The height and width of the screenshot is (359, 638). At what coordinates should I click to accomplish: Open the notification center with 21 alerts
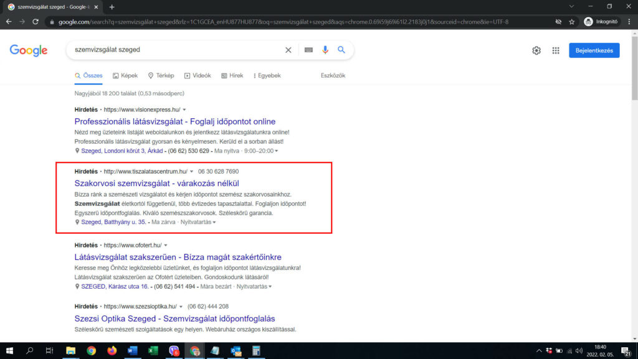coord(626,352)
